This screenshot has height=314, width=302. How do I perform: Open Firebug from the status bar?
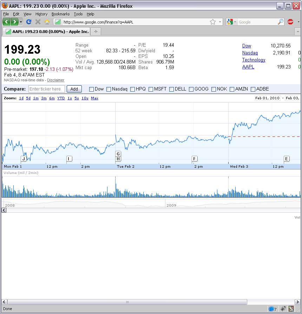283,309
